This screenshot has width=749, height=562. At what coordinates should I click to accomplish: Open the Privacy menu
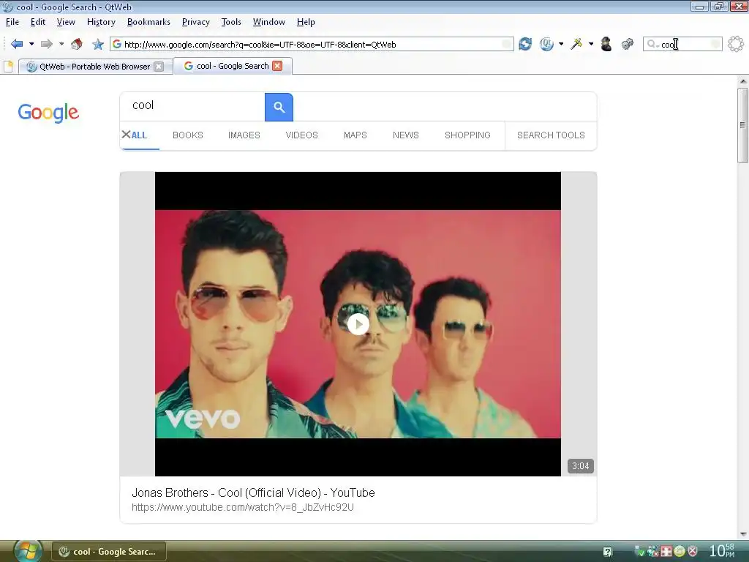196,22
